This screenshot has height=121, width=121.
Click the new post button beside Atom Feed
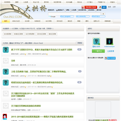(x=79, y=43)
